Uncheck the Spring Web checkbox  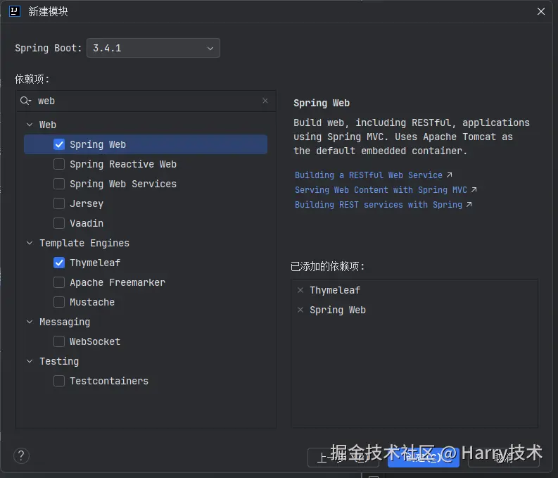point(59,144)
